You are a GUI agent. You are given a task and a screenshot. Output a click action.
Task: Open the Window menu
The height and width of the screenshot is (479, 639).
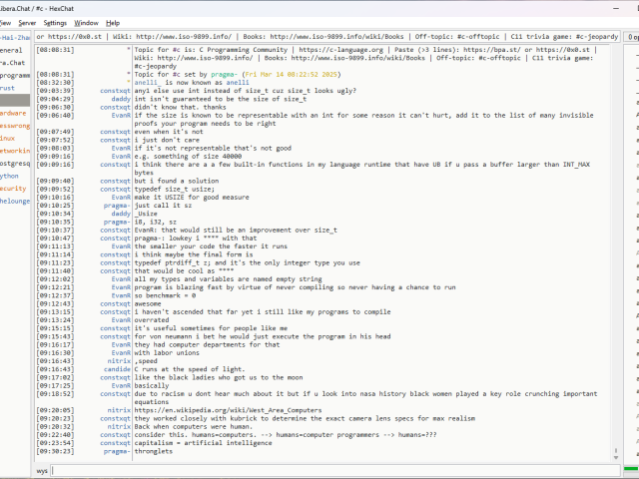pos(87,22)
